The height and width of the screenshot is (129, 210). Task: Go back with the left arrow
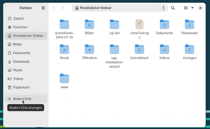[54, 8]
